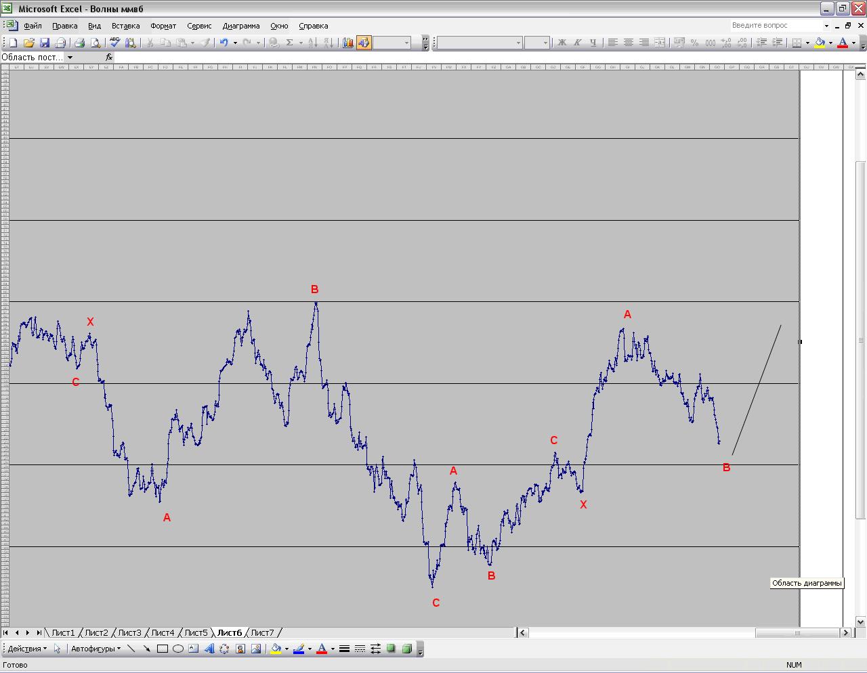Image resolution: width=867 pixels, height=673 pixels.
Task: Open the Автофигуры menu
Action: [96, 649]
